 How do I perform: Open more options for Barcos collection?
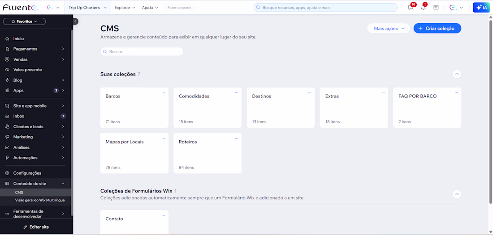tap(163, 93)
